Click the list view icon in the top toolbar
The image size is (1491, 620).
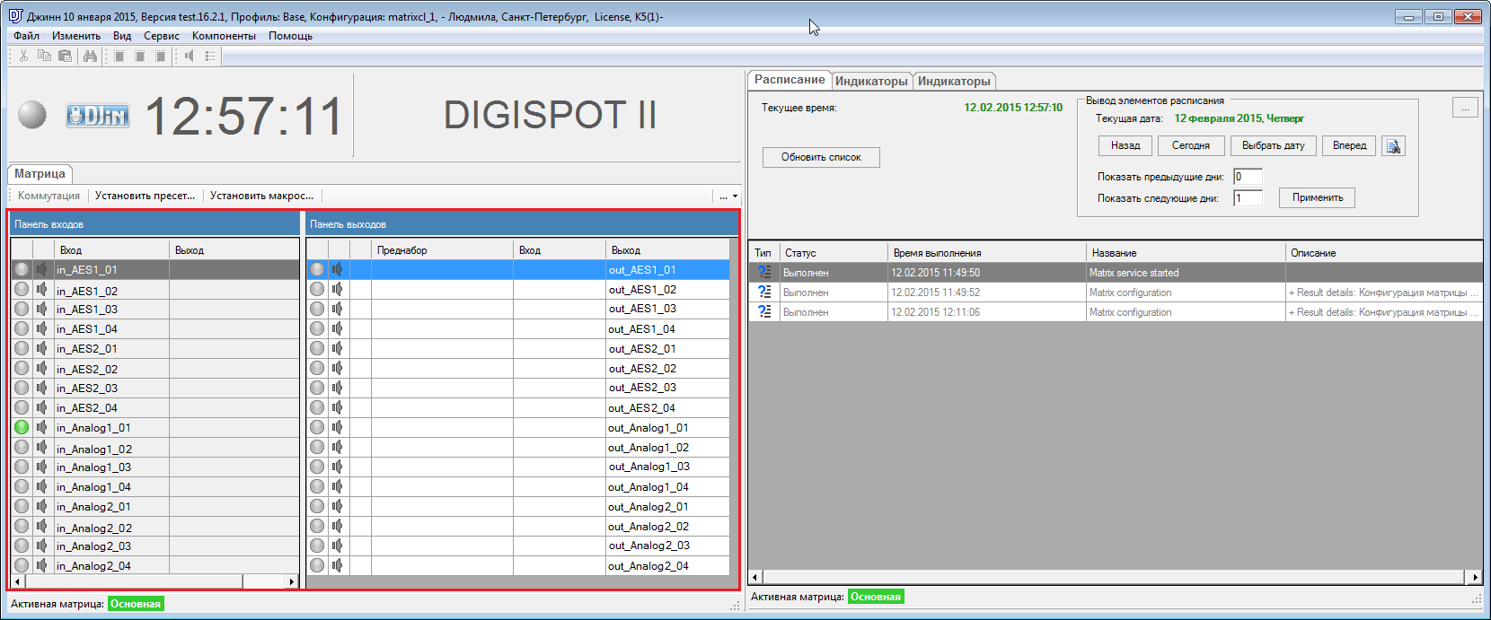tap(210, 56)
